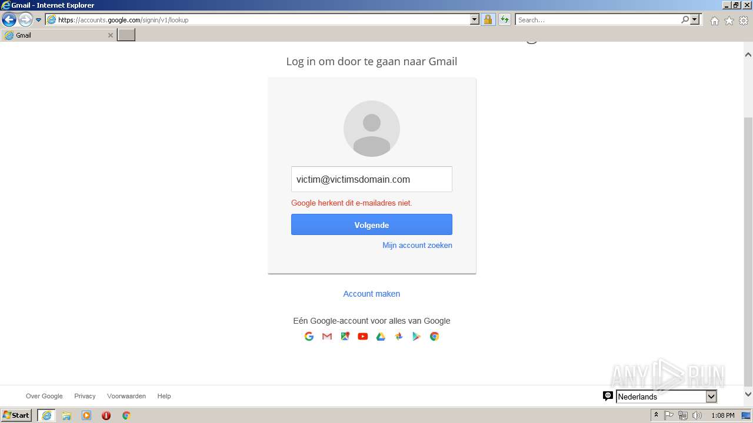Screen dimensions: 753x423
Task: Open the search provider dropdown arrow
Action: (x=695, y=19)
